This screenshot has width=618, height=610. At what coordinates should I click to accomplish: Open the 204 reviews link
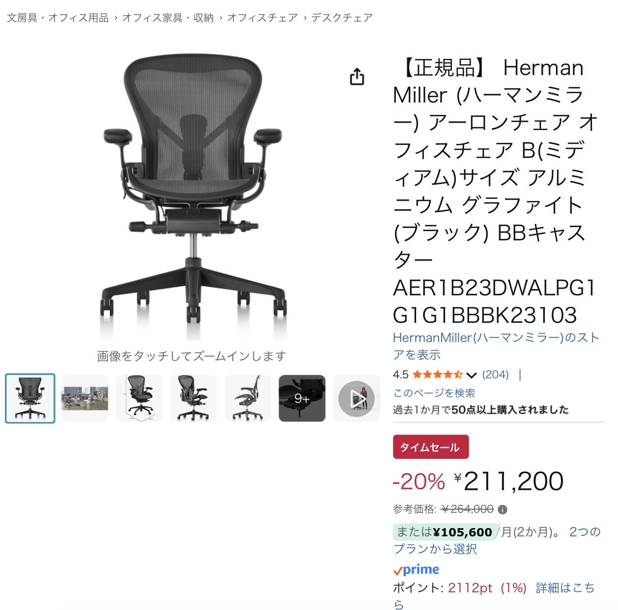pos(495,374)
